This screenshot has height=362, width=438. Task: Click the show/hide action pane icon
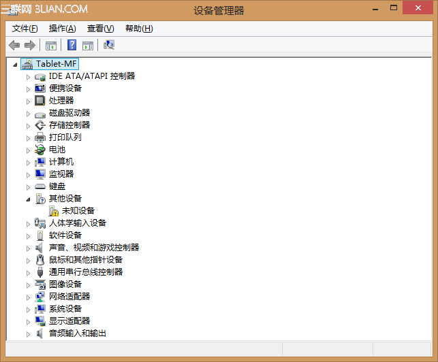88,45
